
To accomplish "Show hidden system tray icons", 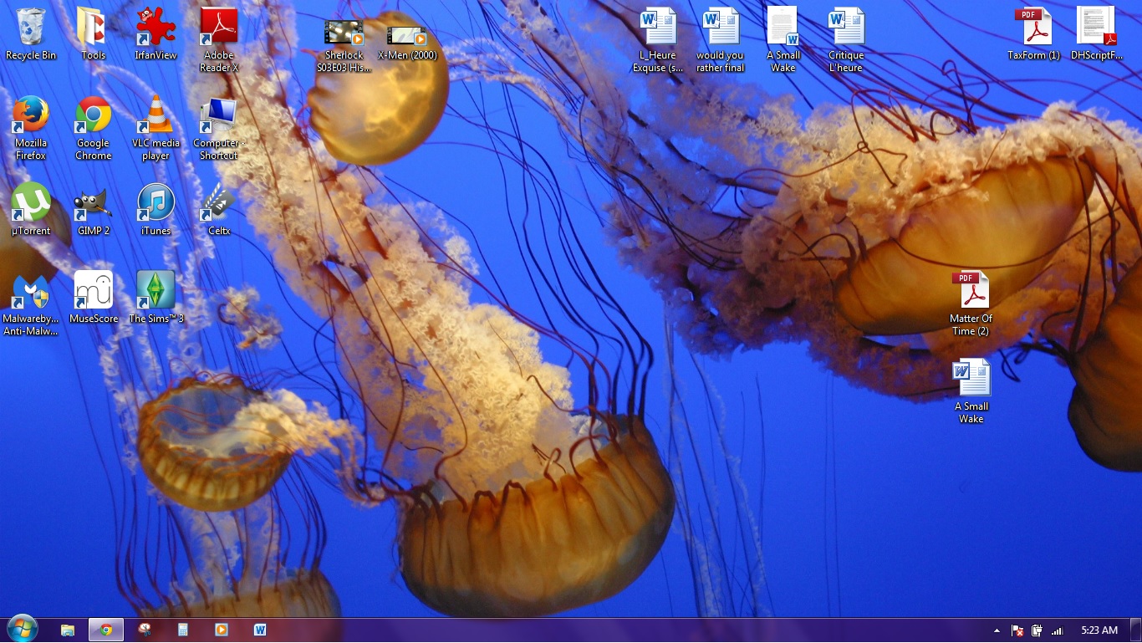I will point(997,630).
